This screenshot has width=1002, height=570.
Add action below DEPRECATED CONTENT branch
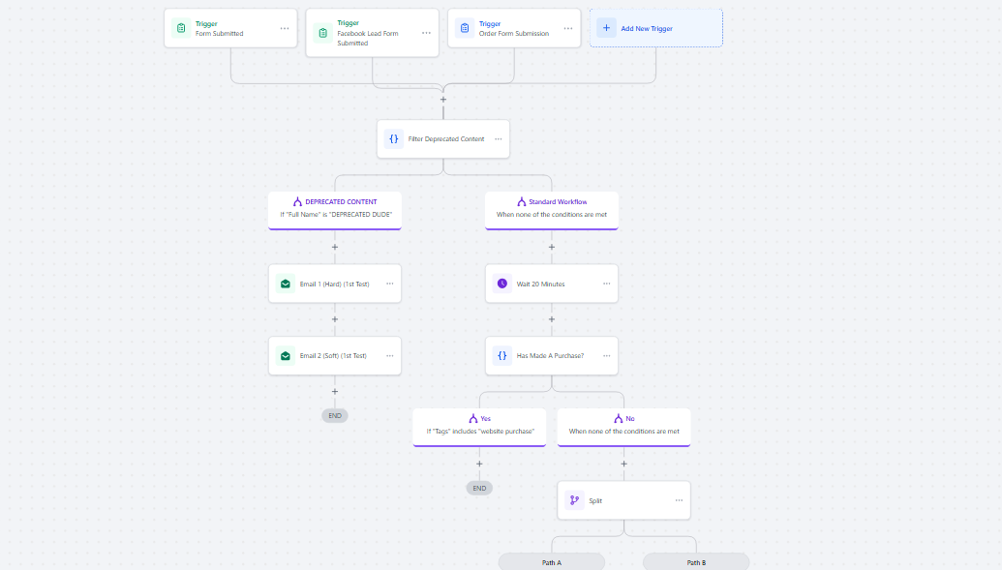[335, 248]
